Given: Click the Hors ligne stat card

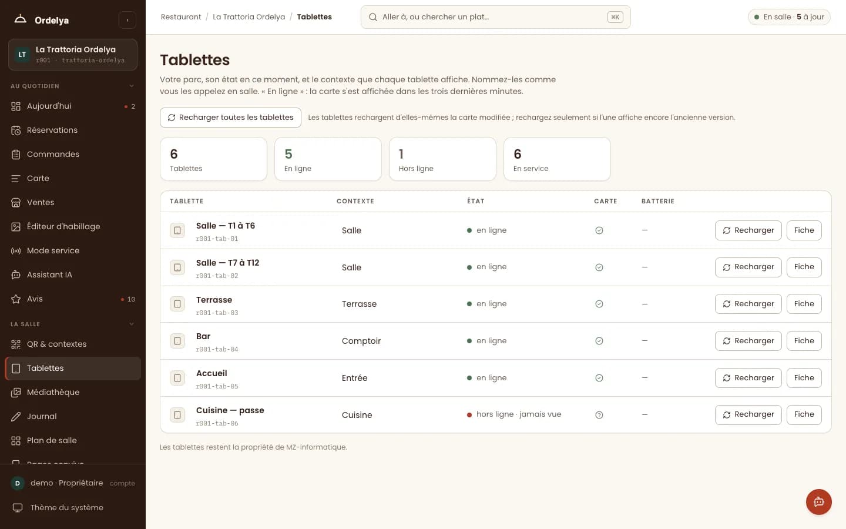Looking at the screenshot, I should pos(442,159).
